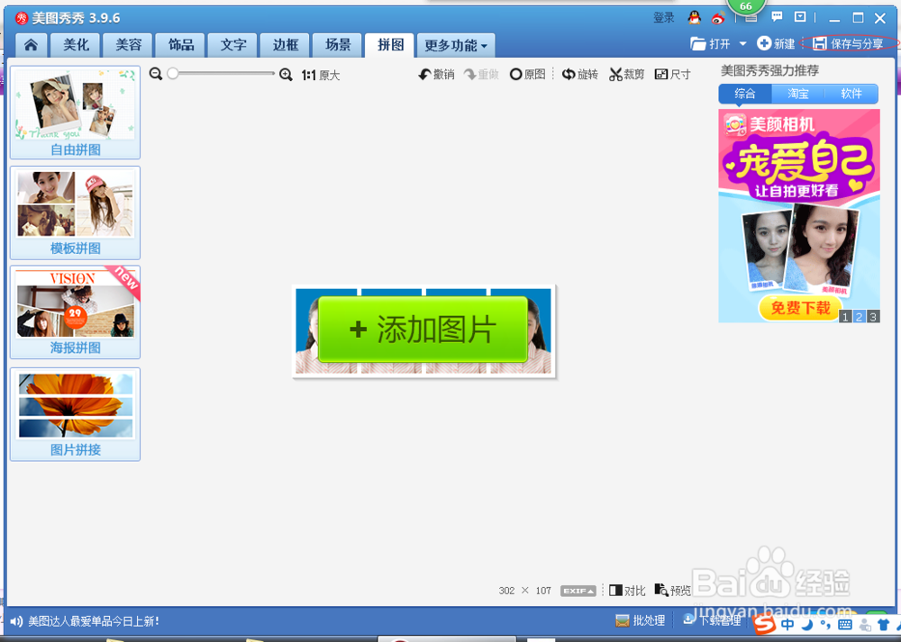This screenshot has width=901, height=642.
Task: Toggle the Compare (对比) view
Action: click(x=626, y=590)
